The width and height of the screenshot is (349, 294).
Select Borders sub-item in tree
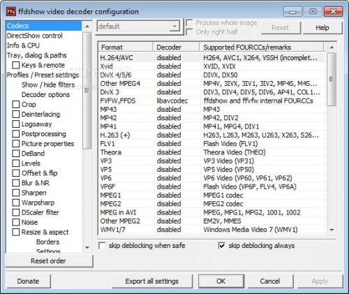click(x=48, y=242)
